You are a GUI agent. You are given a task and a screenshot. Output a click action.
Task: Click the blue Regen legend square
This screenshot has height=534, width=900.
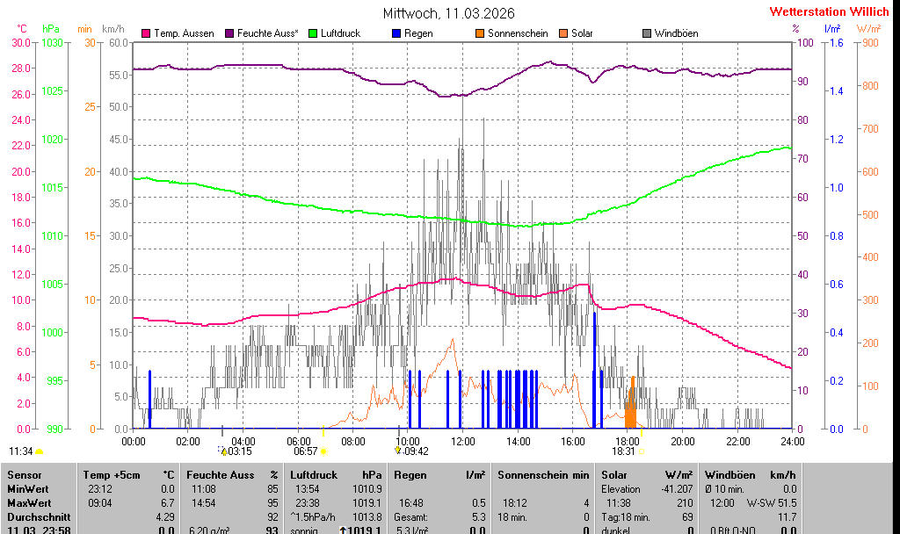[397, 33]
